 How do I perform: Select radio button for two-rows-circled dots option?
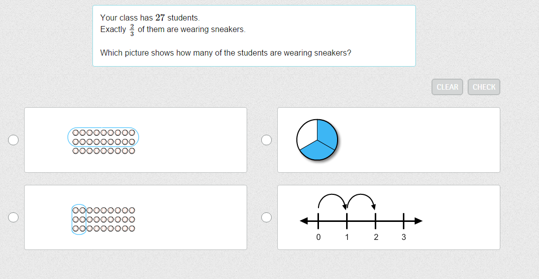pyautogui.click(x=14, y=140)
